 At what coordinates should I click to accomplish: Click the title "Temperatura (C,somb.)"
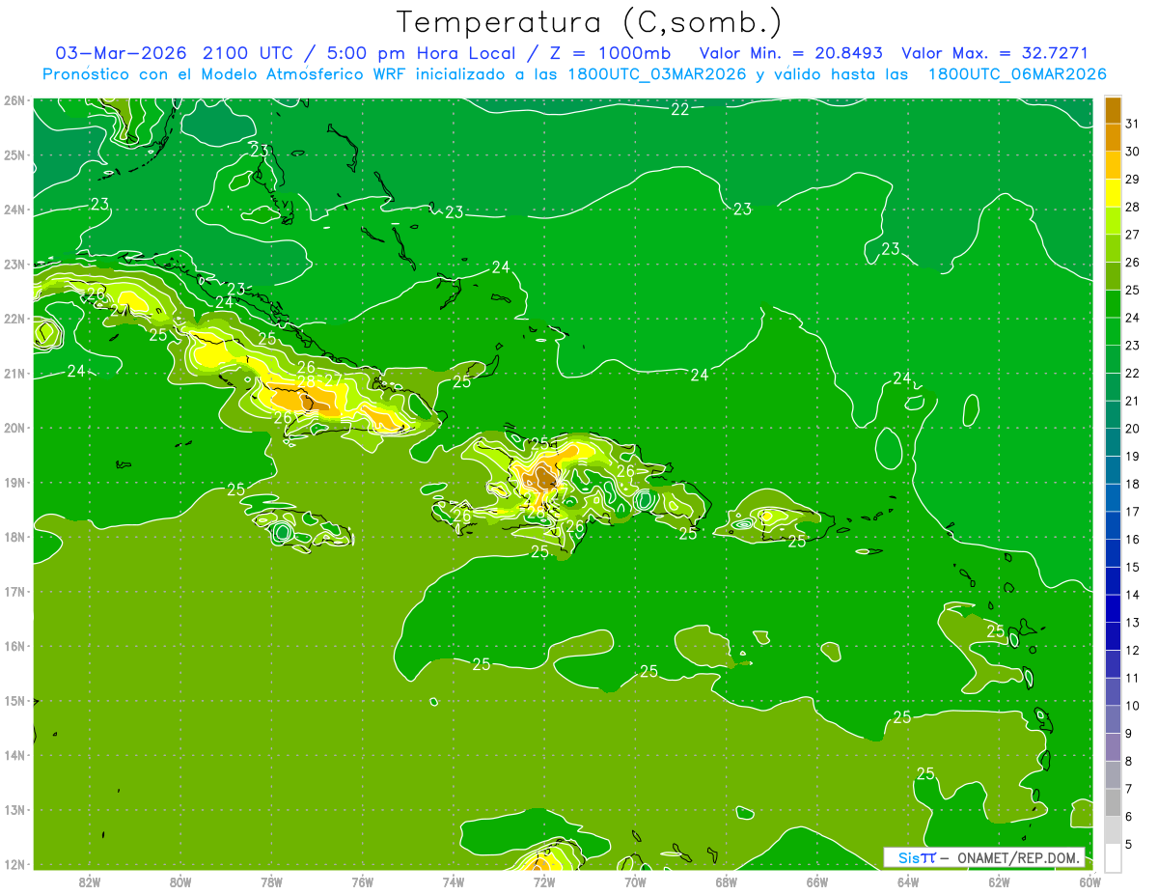click(590, 21)
